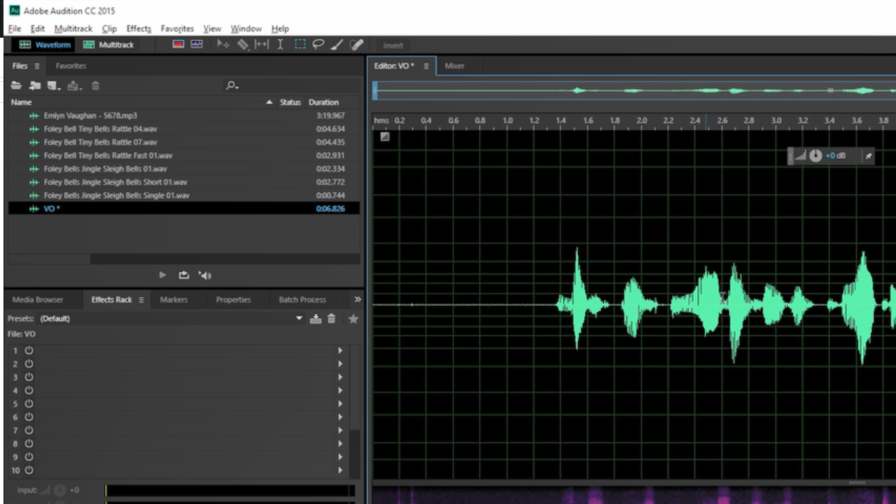The width and height of the screenshot is (896, 504).
Task: Open a file using the Files panel folder icon
Action: click(15, 85)
